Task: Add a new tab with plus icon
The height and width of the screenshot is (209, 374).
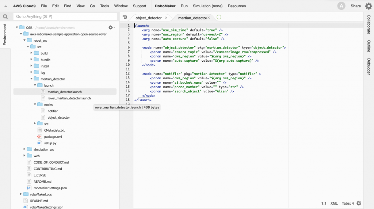Action: [219, 17]
